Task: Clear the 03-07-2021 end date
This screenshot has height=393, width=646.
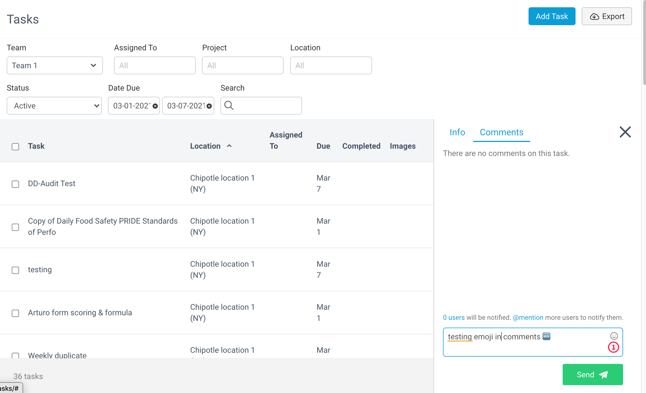Action: point(209,106)
